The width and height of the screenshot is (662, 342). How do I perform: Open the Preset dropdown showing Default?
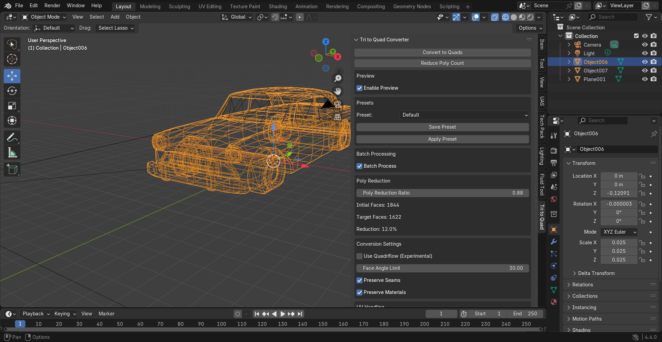464,115
